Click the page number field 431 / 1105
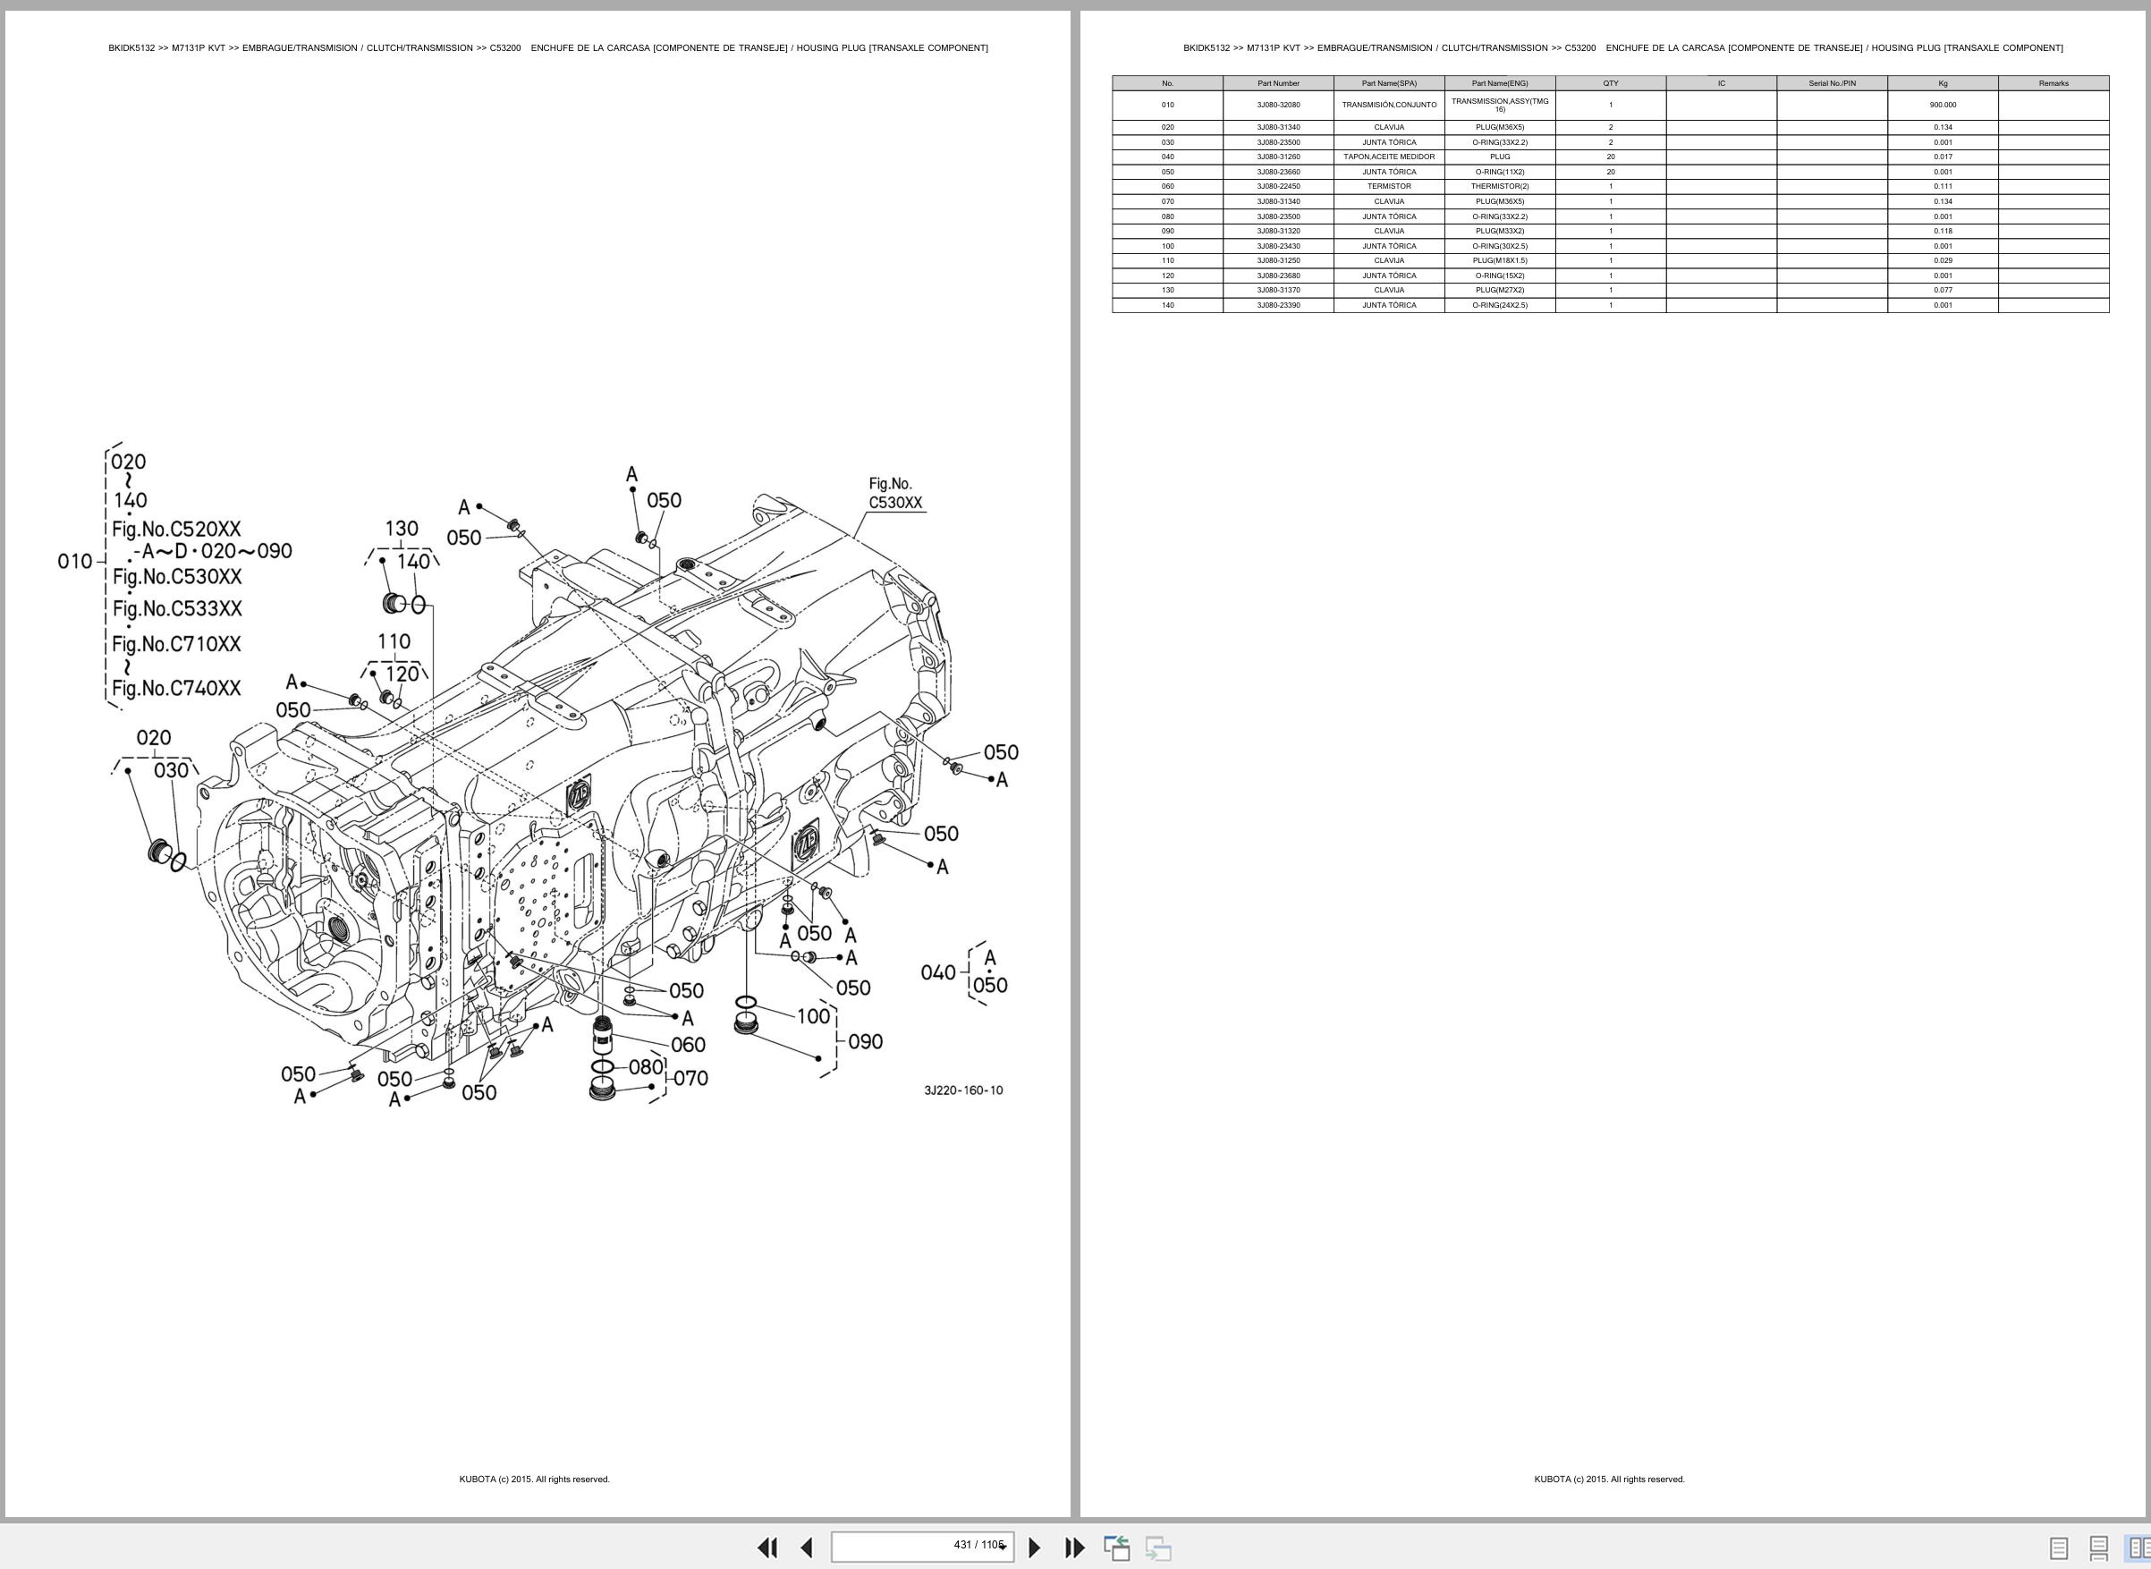The image size is (2151, 1569). (922, 1547)
